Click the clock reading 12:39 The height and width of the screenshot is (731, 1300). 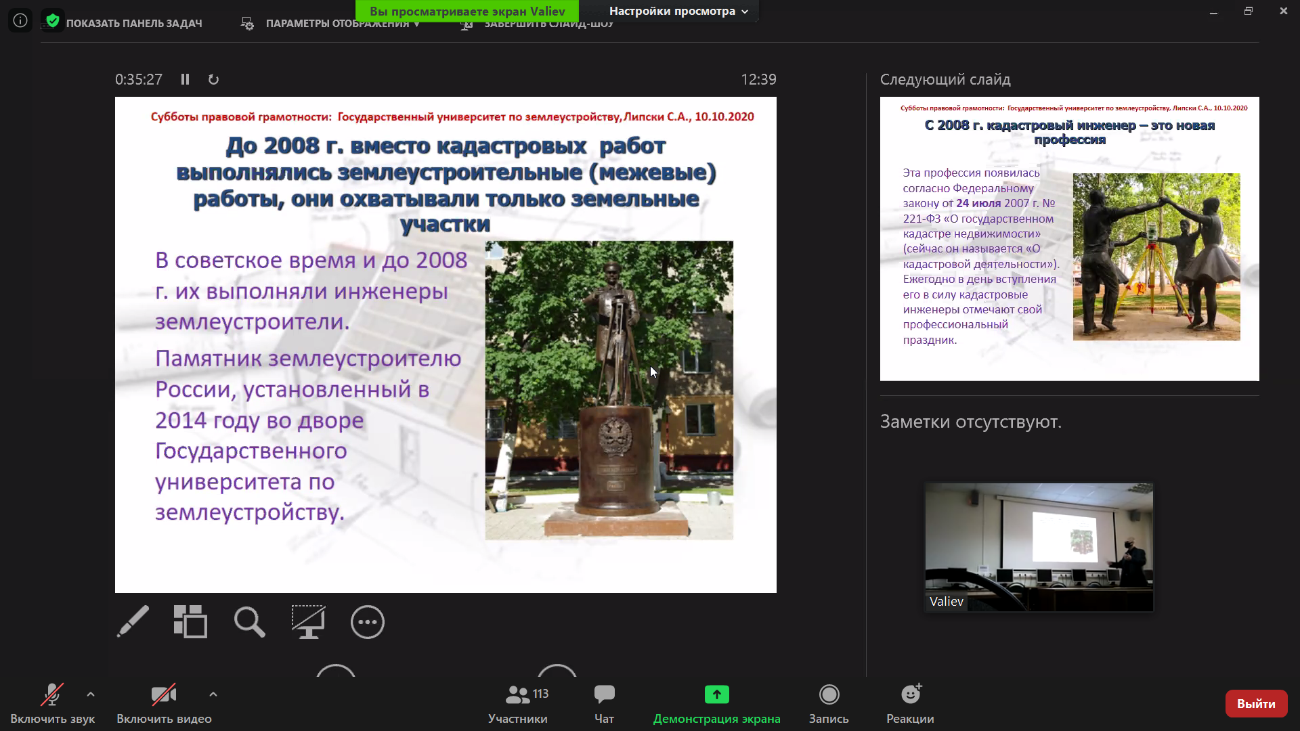(x=758, y=79)
